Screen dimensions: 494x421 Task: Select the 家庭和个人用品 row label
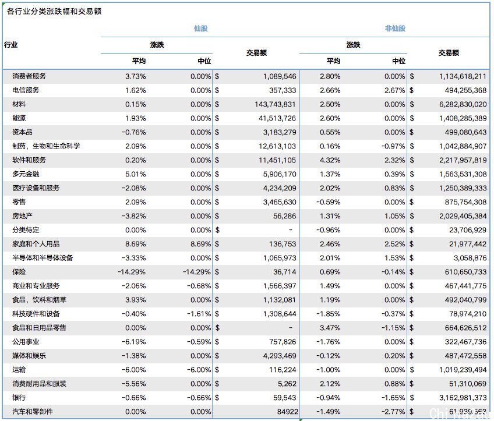[36, 244]
